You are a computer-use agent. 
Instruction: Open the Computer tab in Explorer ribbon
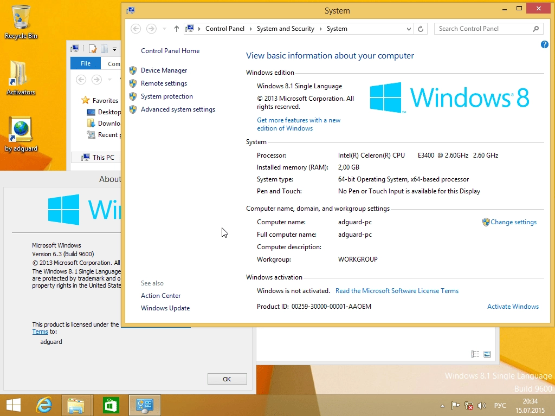[114, 64]
